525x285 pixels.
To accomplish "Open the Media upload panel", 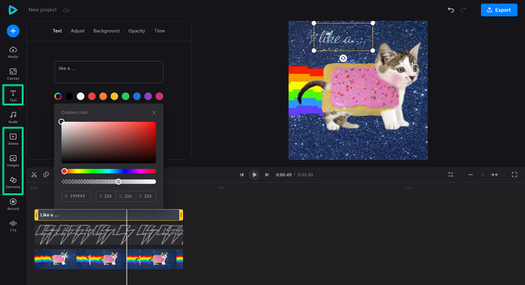I will 13,53.
